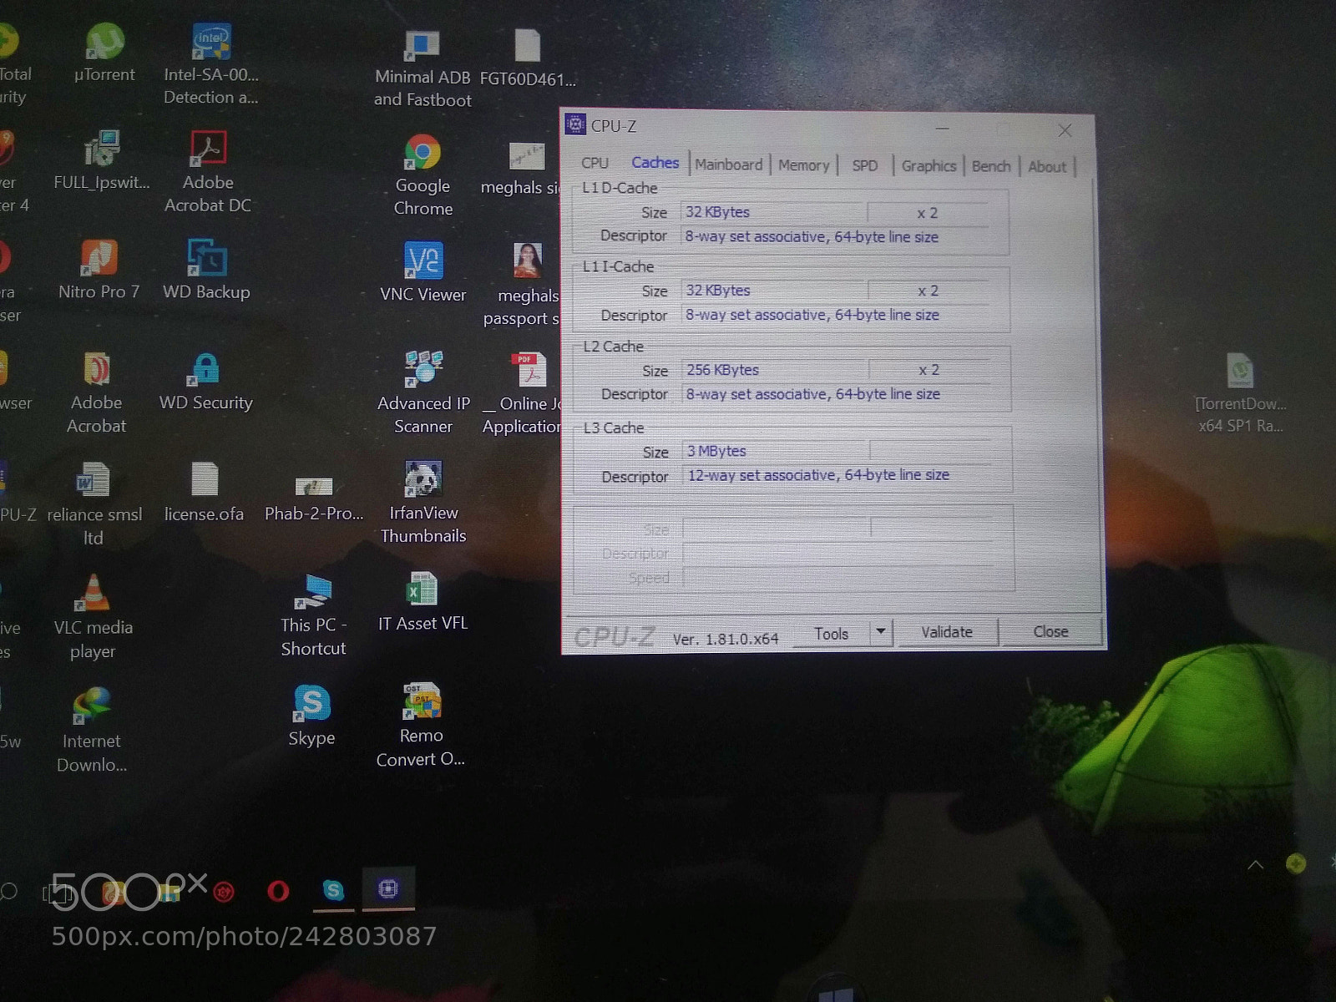Open FULL_Ipswitch desktop shortcut
The width and height of the screenshot is (1336, 1002).
[x=102, y=160]
